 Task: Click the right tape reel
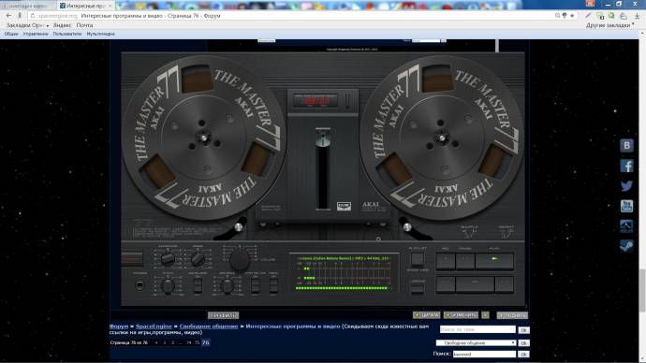click(x=442, y=138)
